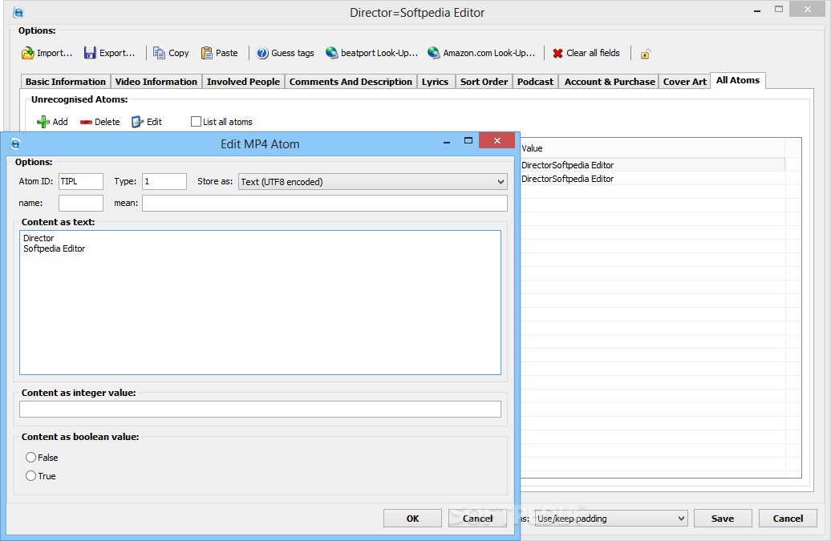Image resolution: width=831 pixels, height=541 pixels.
Task: Click the main window app icon
Action: pos(18,12)
